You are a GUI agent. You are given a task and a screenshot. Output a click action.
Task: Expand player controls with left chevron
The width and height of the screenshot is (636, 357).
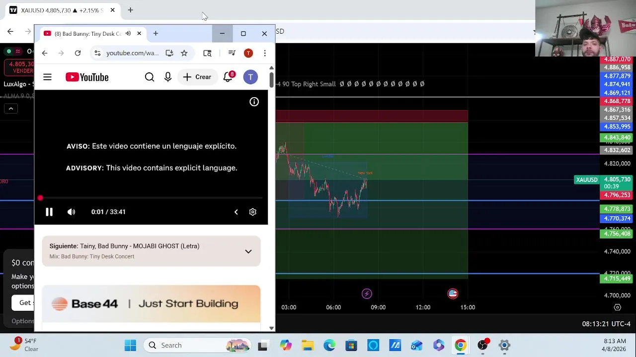pos(236,212)
